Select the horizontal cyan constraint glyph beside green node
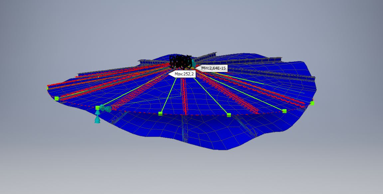Screen dimensions: 383x194 coord(105,108)
